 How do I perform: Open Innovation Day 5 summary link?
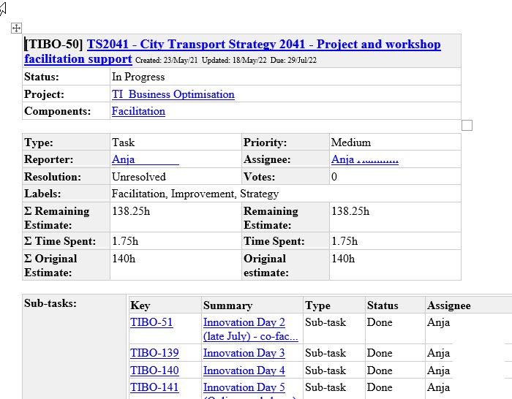coord(244,387)
